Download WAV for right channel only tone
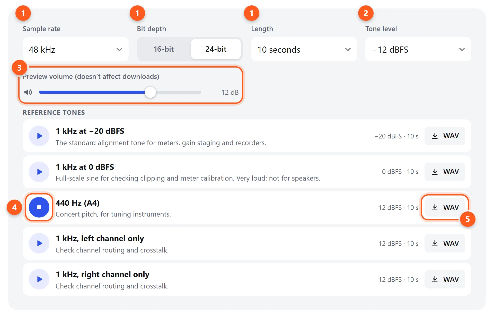 445,279
